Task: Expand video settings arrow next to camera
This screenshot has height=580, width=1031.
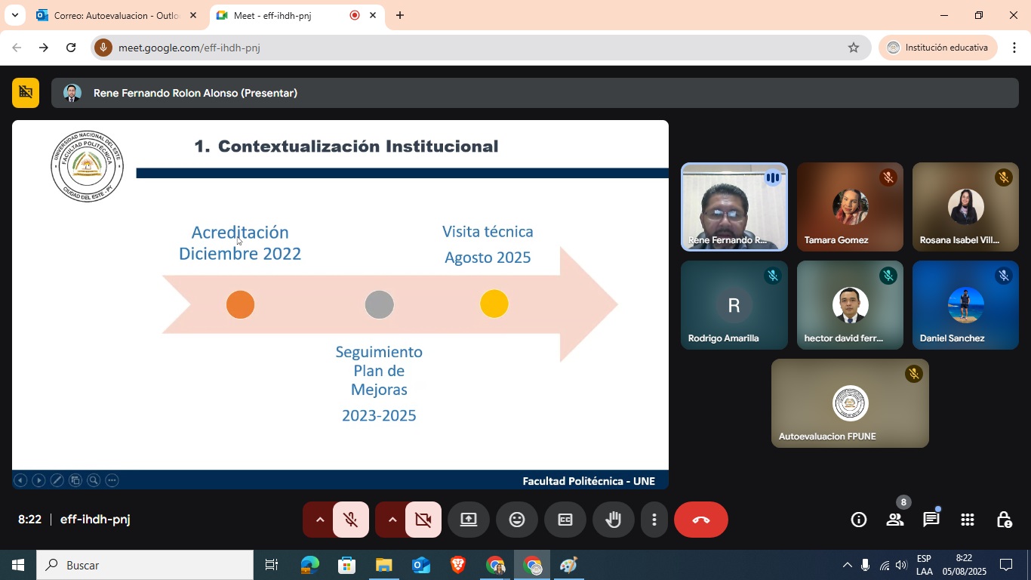Action: point(392,520)
